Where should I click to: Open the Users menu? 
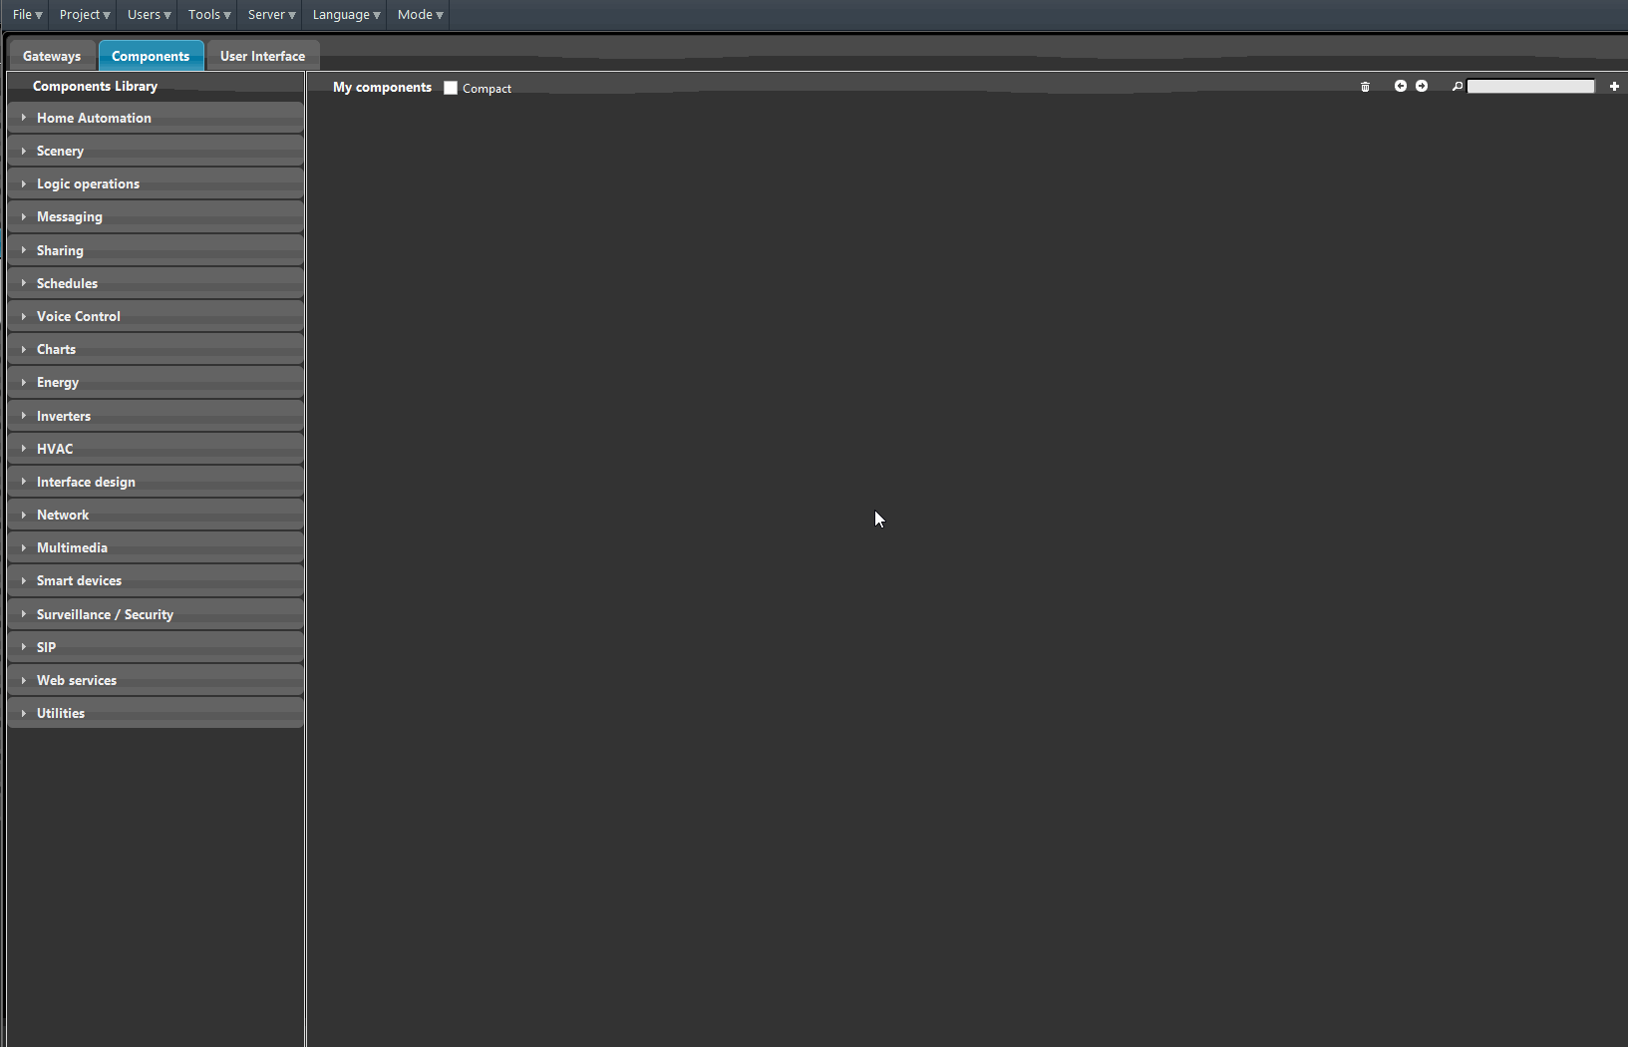(x=149, y=15)
